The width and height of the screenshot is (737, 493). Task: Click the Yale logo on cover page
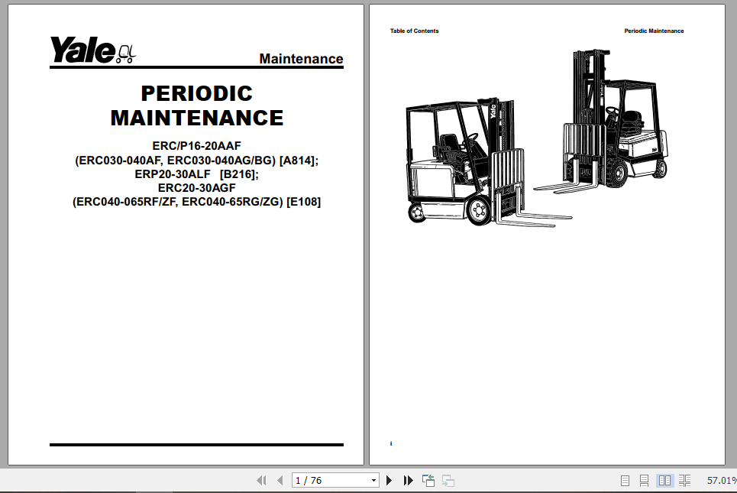[x=92, y=50]
